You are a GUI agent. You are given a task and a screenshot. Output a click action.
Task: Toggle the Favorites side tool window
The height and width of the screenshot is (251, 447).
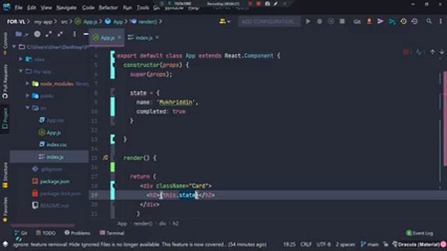pyautogui.click(x=5, y=209)
